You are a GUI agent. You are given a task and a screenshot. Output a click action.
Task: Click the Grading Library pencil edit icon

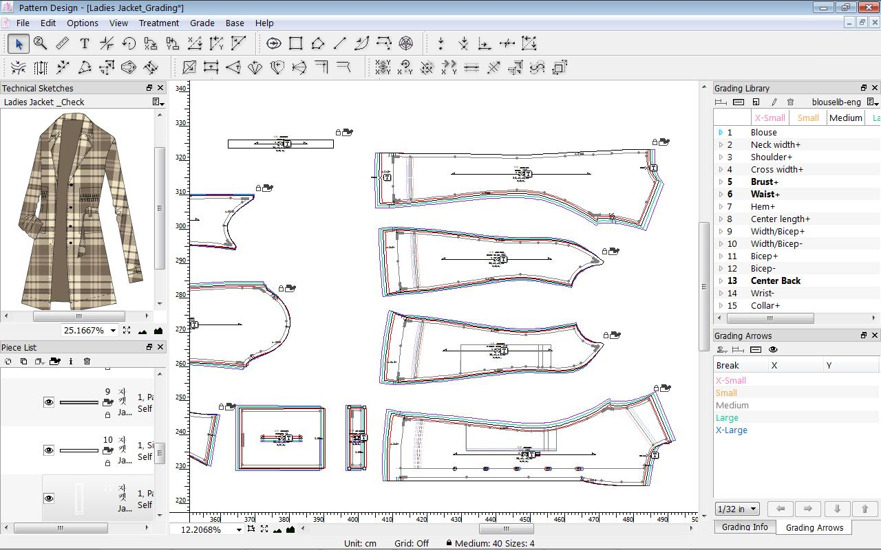[x=774, y=102]
